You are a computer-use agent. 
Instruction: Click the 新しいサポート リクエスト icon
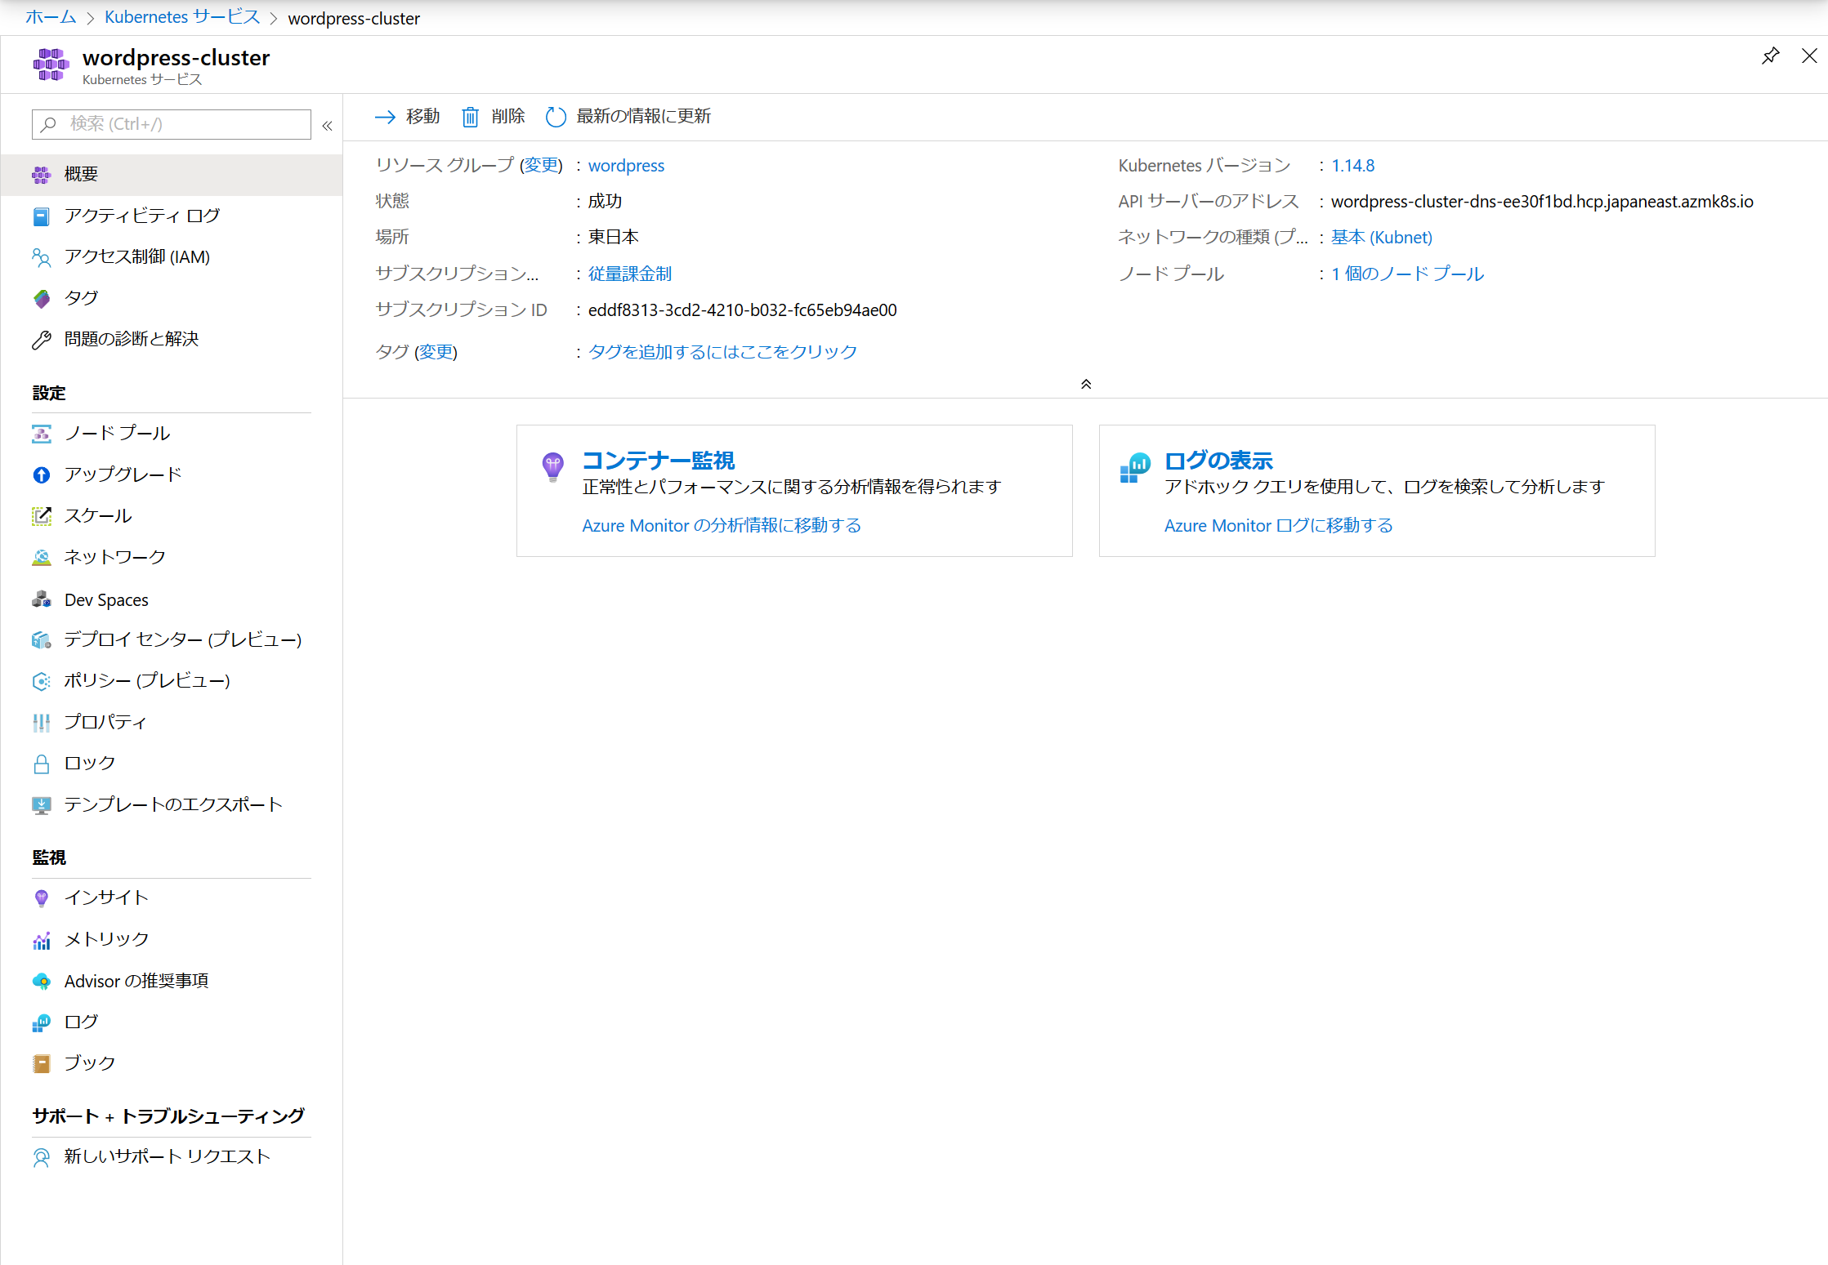(x=42, y=1157)
